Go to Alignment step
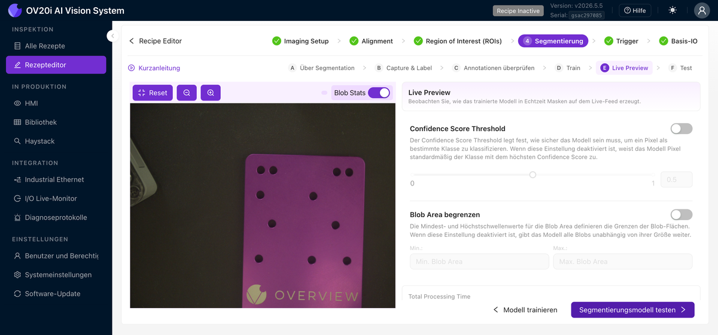 click(371, 41)
